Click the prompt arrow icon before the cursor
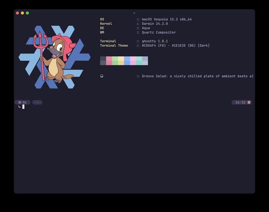 [19, 107]
